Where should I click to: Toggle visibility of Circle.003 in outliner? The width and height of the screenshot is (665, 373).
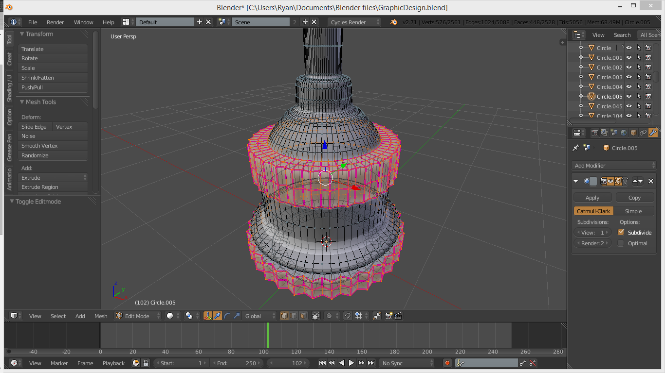[x=629, y=77]
